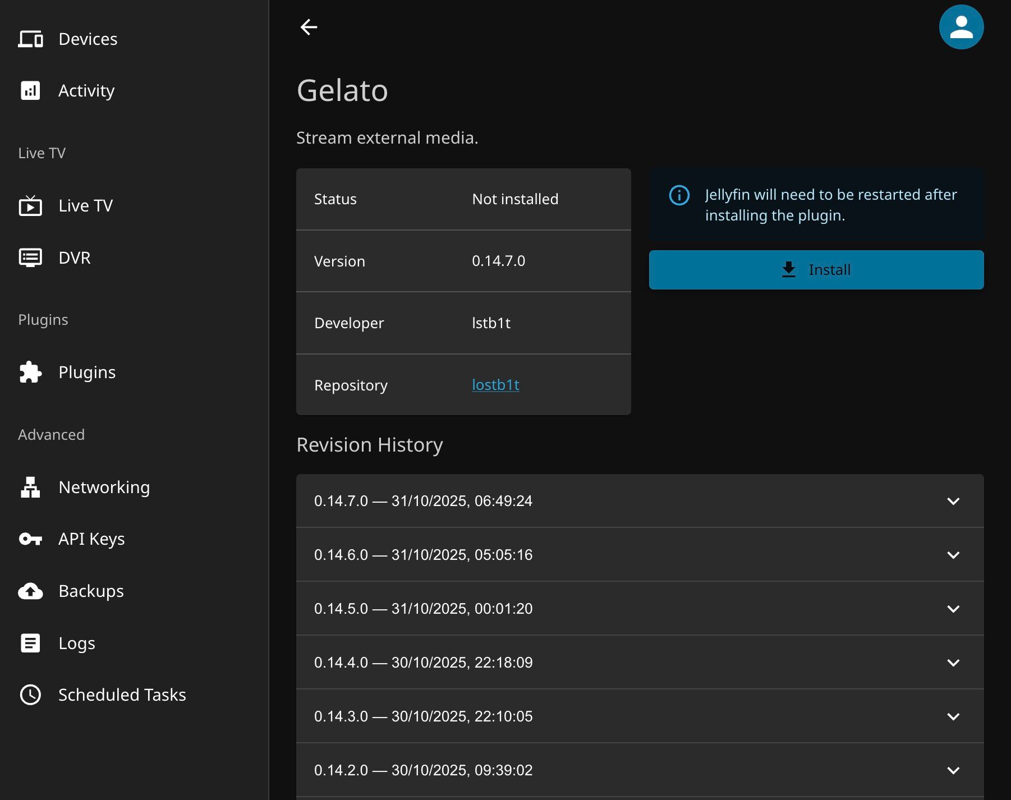Click the DVR icon in sidebar
The image size is (1011, 800).
pos(30,258)
